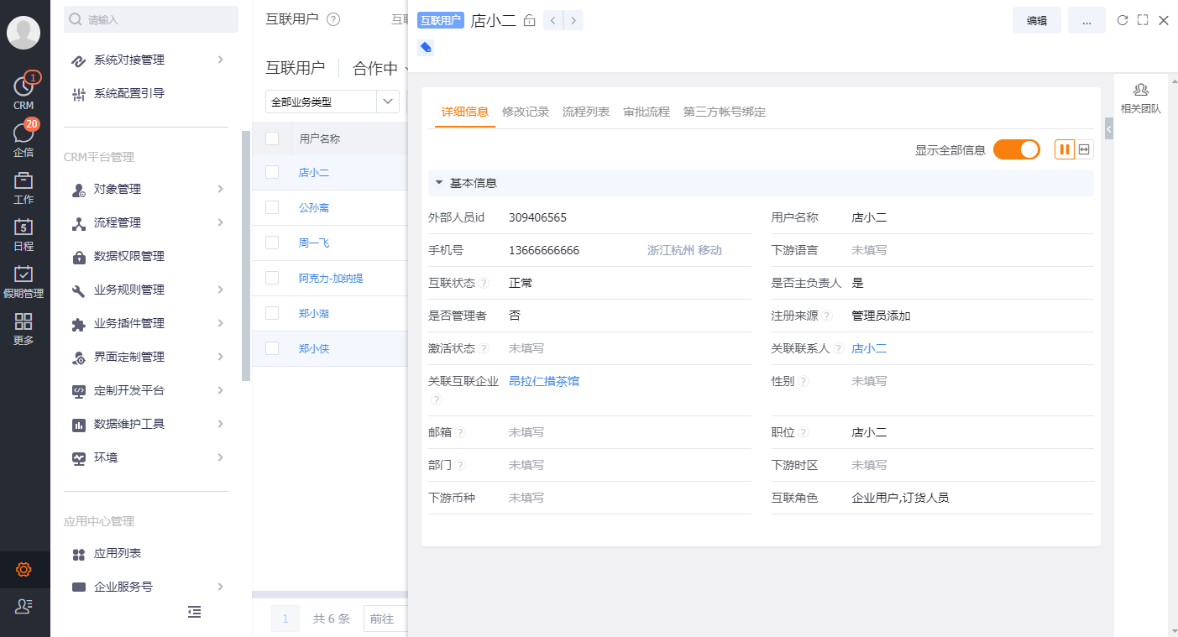This screenshot has height=637, width=1178.
Task: Check the checkbox for 公孙离 row
Action: click(x=272, y=207)
